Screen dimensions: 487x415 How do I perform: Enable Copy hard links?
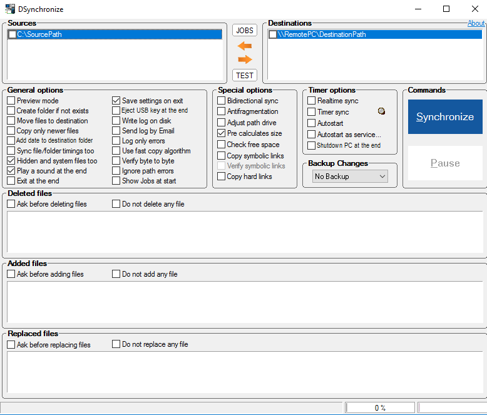(x=221, y=177)
